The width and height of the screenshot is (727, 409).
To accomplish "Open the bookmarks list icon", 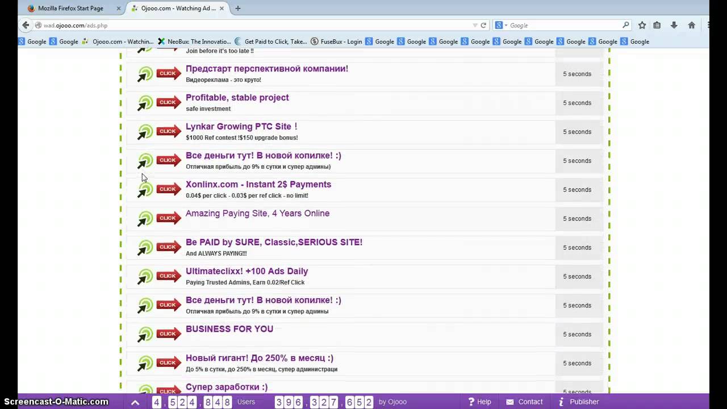I will pyautogui.click(x=657, y=25).
